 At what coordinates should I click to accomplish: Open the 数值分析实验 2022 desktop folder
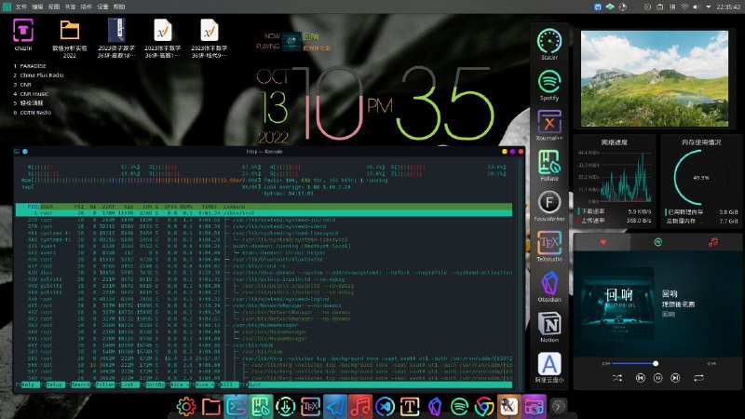pyautogui.click(x=69, y=39)
